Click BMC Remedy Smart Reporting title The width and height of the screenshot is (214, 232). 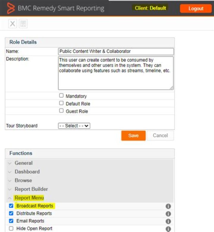tap(61, 8)
